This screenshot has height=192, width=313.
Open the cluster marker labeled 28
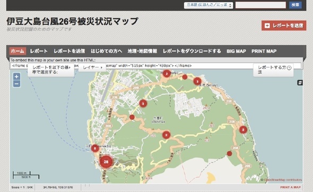tap(106, 162)
